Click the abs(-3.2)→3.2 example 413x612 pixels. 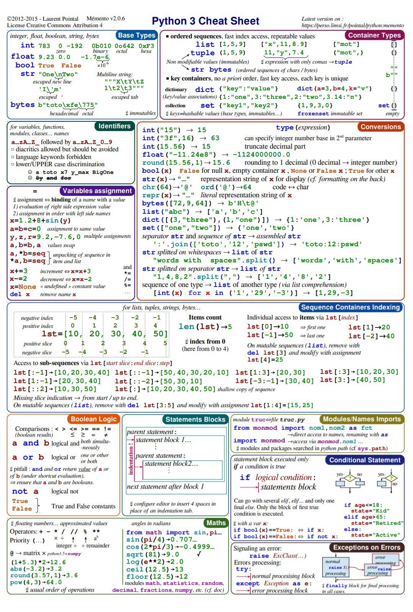[36, 569]
